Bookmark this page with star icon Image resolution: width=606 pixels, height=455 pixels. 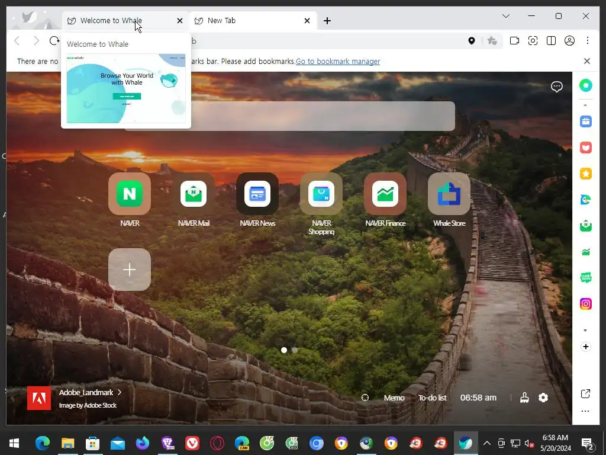point(492,41)
